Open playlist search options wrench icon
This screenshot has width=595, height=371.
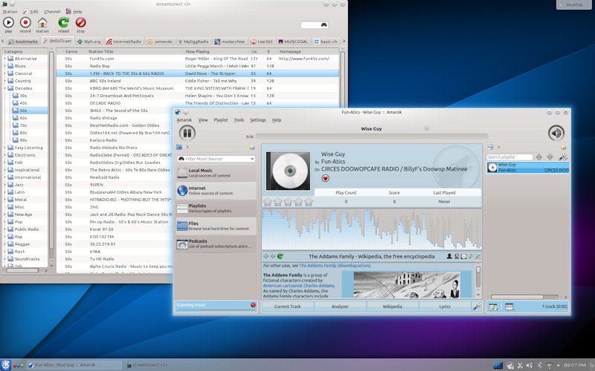point(563,157)
